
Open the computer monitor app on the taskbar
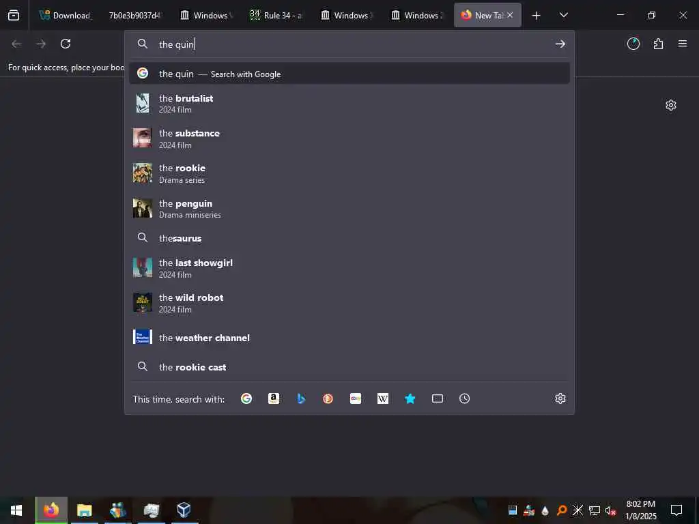151,510
